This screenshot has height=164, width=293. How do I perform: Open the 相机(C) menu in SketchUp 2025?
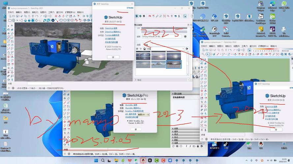tap(35, 12)
